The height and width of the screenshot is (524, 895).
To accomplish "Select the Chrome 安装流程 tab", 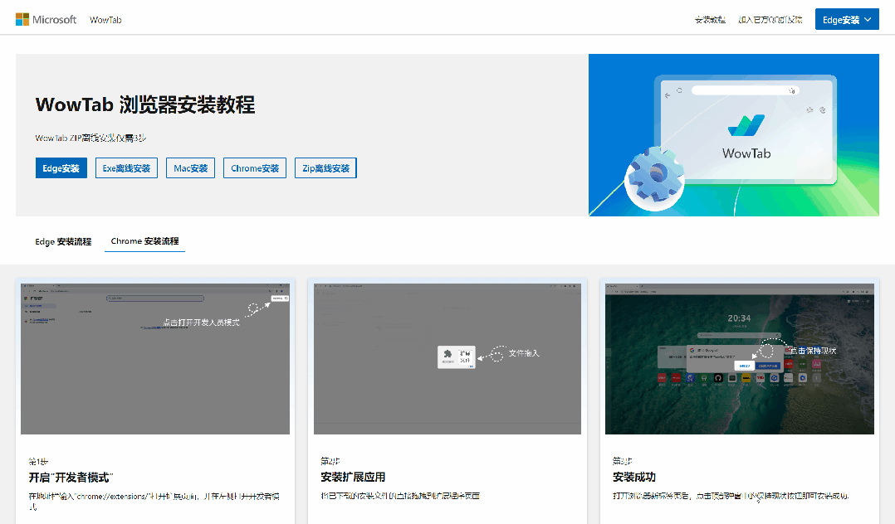I will click(x=145, y=241).
